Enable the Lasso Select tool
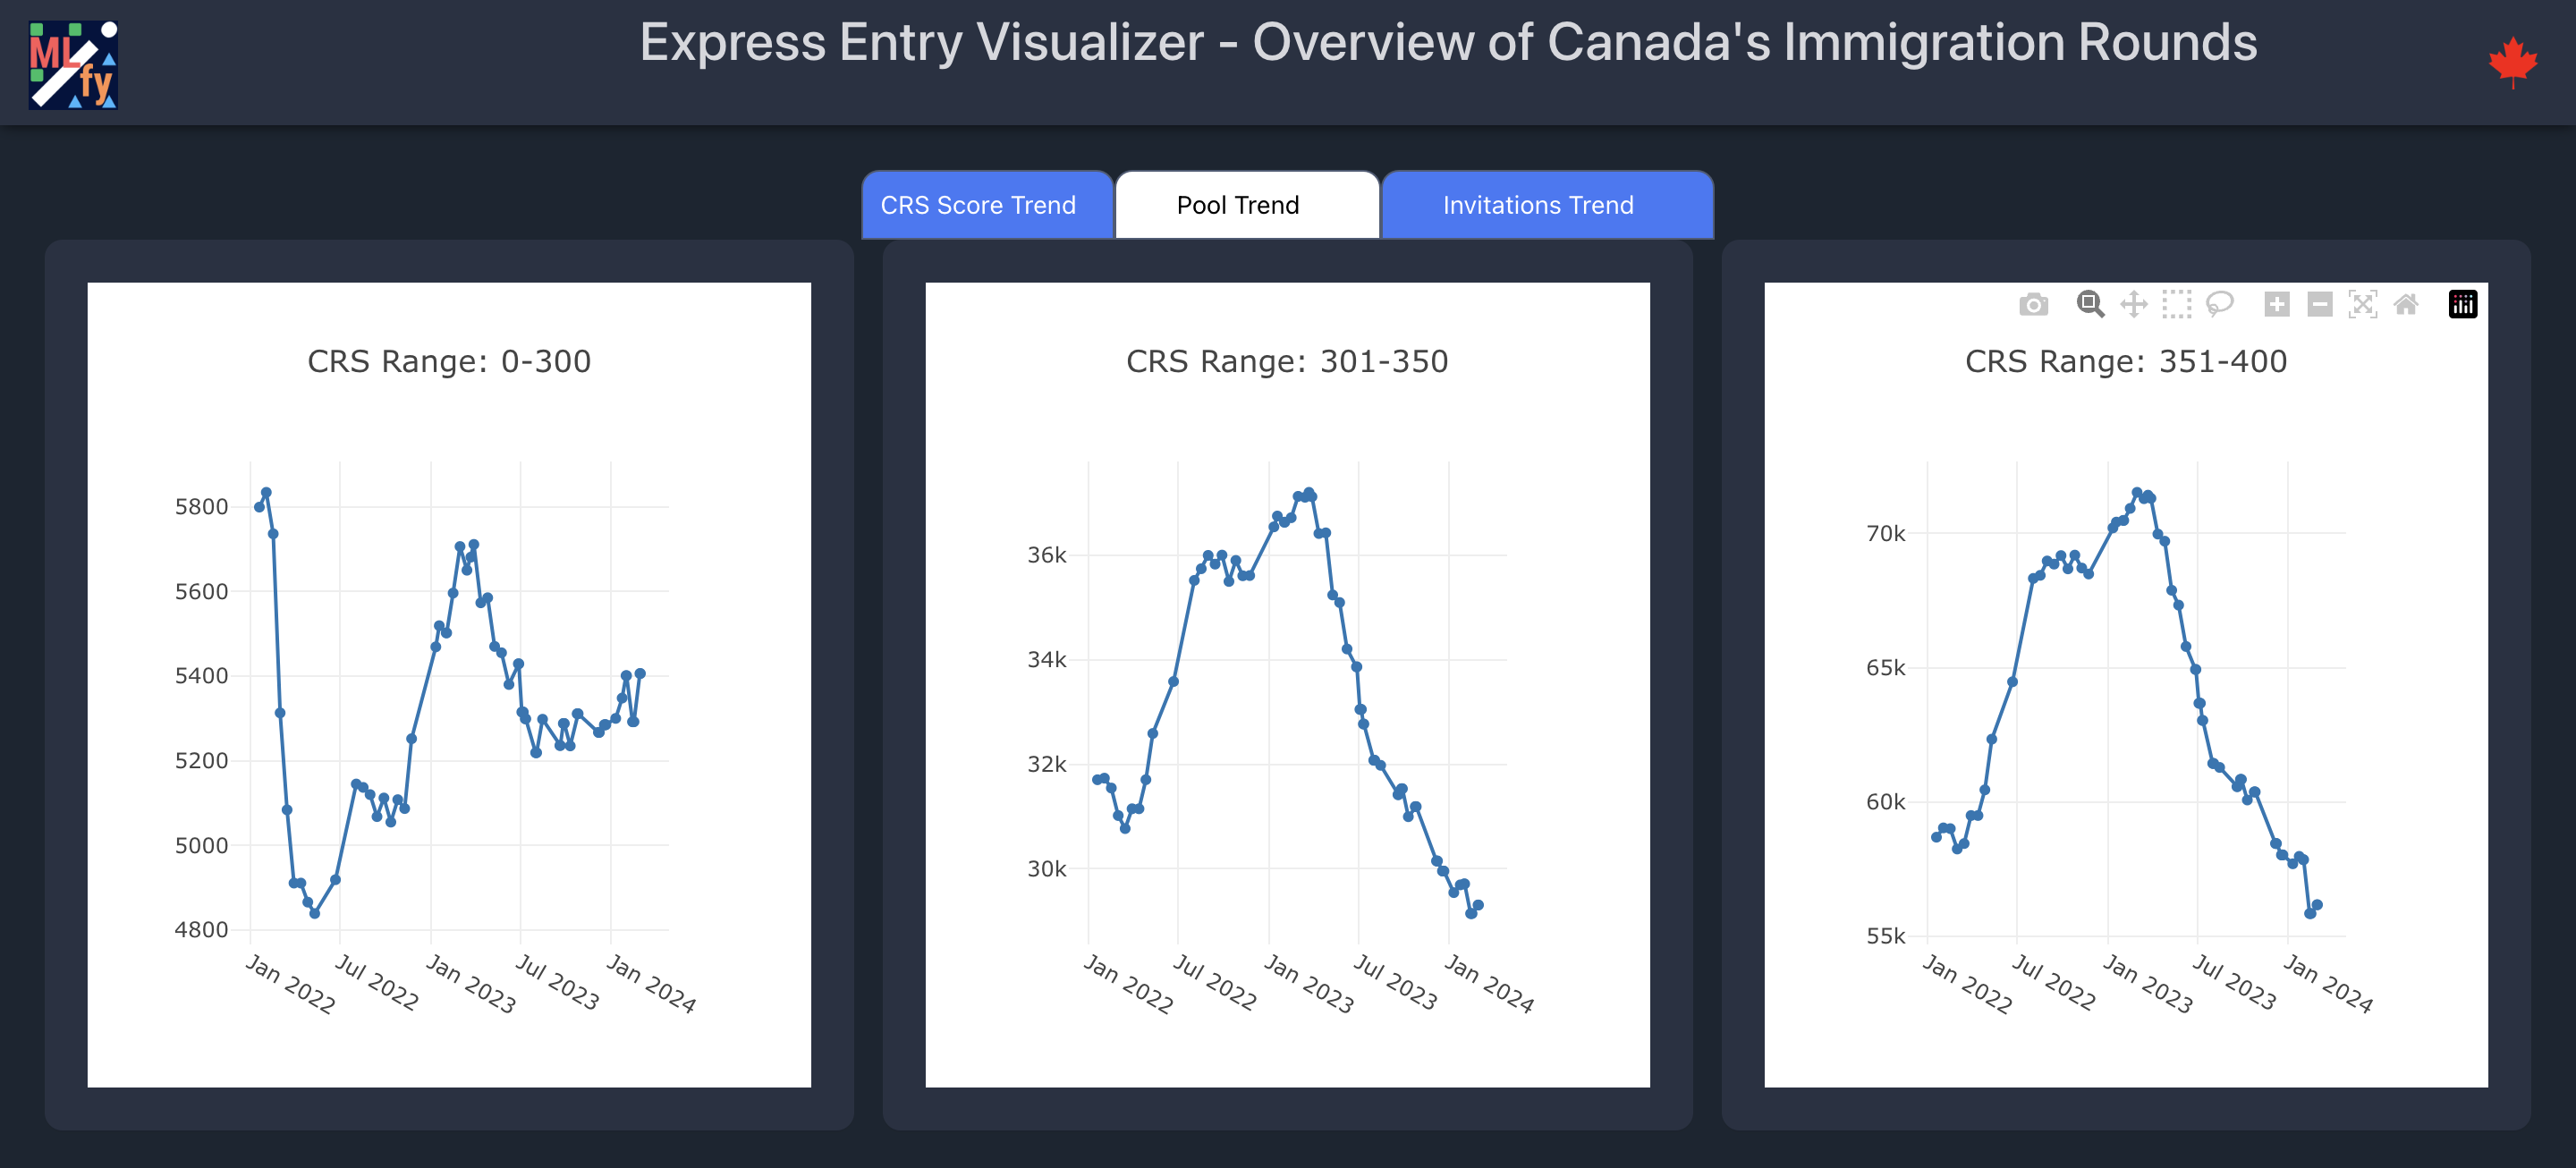This screenshot has width=2576, height=1168. point(2219,304)
